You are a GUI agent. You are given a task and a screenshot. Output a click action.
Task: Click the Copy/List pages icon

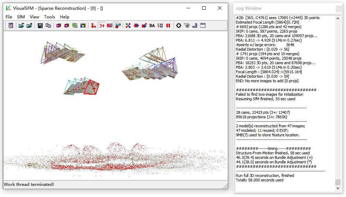pos(48,26)
